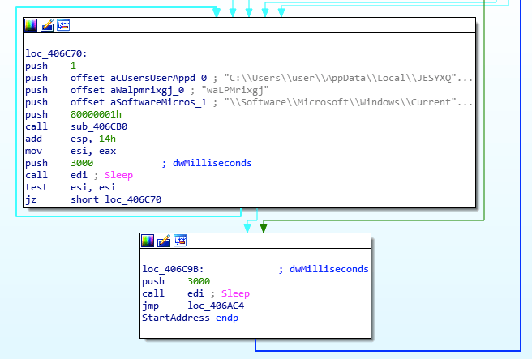Screen dimensions: 532x359
Task: Click the 'add esp, 14h' instruction
Action: (71, 139)
